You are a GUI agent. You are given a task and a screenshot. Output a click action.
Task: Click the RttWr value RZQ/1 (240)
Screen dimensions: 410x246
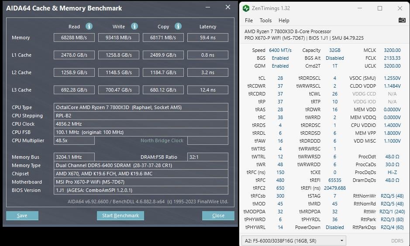(x=392, y=212)
